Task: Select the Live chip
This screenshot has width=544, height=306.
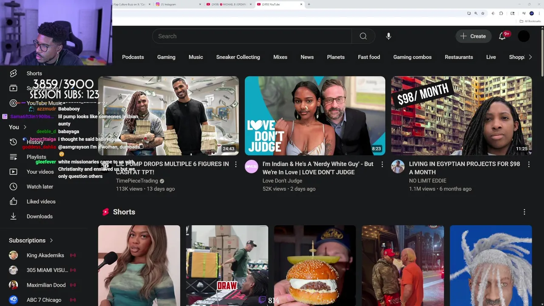Action: pyautogui.click(x=491, y=57)
